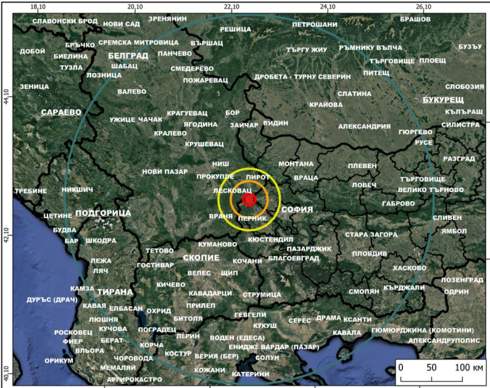Select the Букурещ capital label
This screenshot has width=490, height=388.
point(443,99)
